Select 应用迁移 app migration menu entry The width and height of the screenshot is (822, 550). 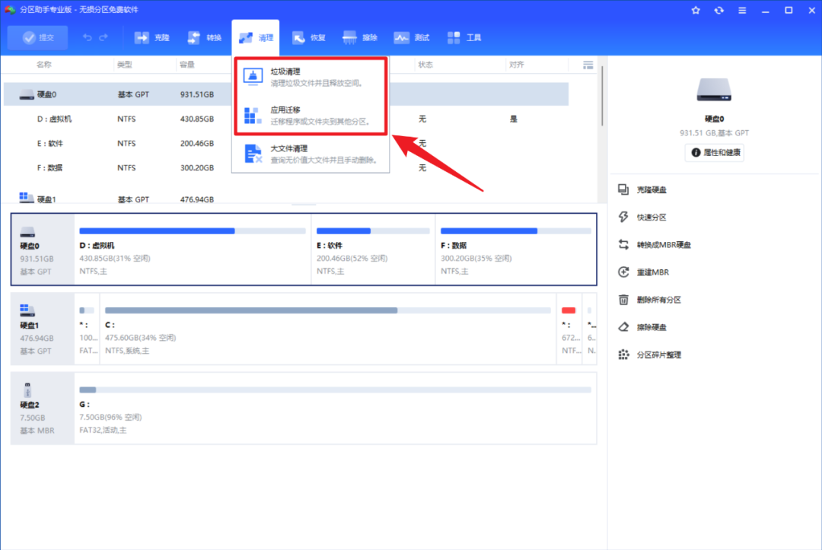(311, 115)
